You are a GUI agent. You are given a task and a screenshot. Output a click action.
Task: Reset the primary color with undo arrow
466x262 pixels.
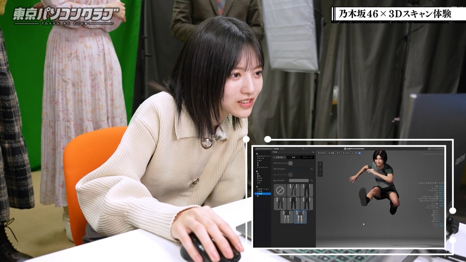pos(312,169)
